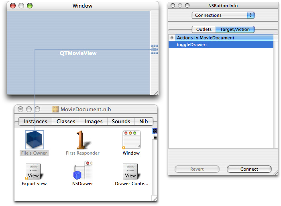Screen dimensions: 281x206
Task: Close the MovieDocument.nib window
Action: 20,109
